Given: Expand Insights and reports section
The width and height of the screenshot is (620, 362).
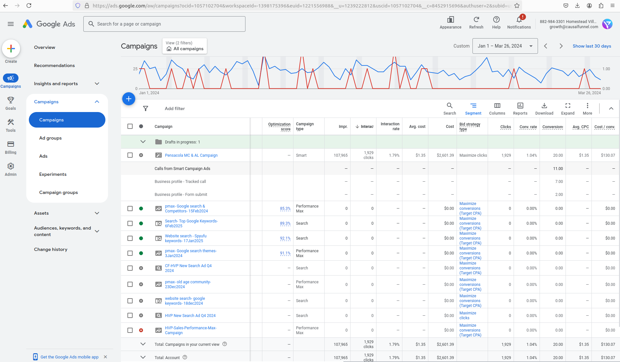Looking at the screenshot, I should pos(97,84).
